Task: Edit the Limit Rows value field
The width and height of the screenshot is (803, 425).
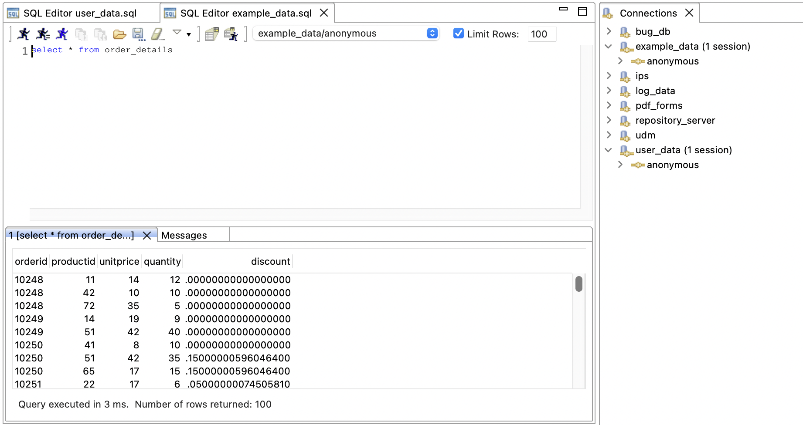Action: (x=541, y=34)
